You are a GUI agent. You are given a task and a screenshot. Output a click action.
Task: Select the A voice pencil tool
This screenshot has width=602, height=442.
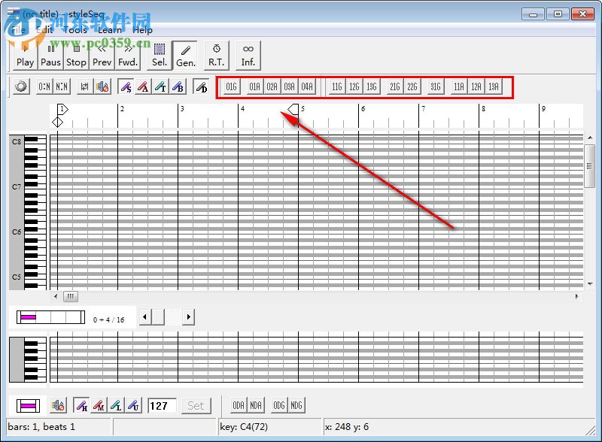click(145, 86)
